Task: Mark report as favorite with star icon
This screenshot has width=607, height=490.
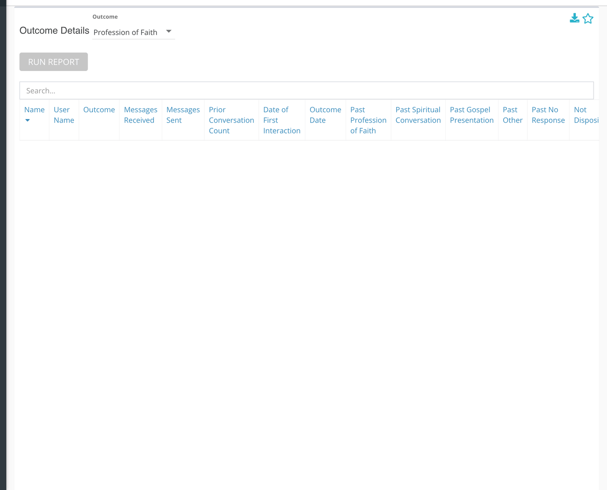Action: [588, 19]
